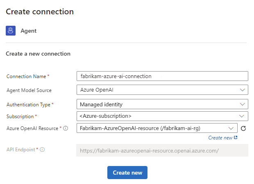Click the blue Agent robot icon
Screen dimensions: 254x184
tap(11, 31)
